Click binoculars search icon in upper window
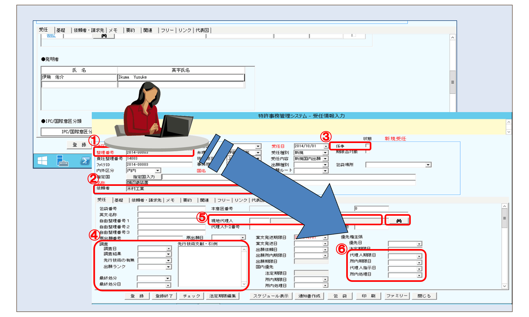 tap(104, 36)
